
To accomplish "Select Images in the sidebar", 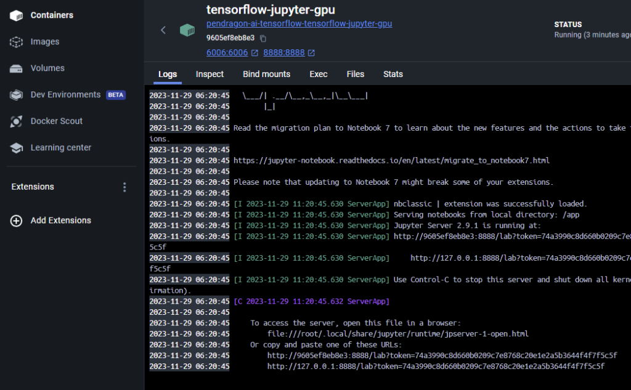I will pyautogui.click(x=44, y=42).
